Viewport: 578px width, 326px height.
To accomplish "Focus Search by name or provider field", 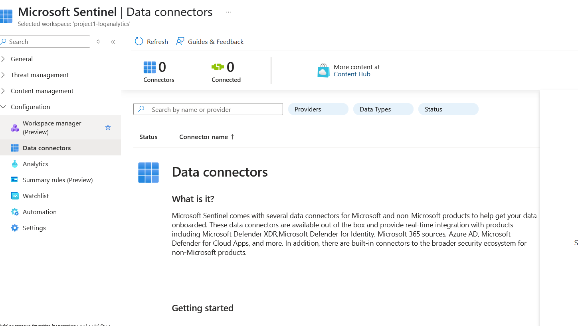I will [208, 109].
